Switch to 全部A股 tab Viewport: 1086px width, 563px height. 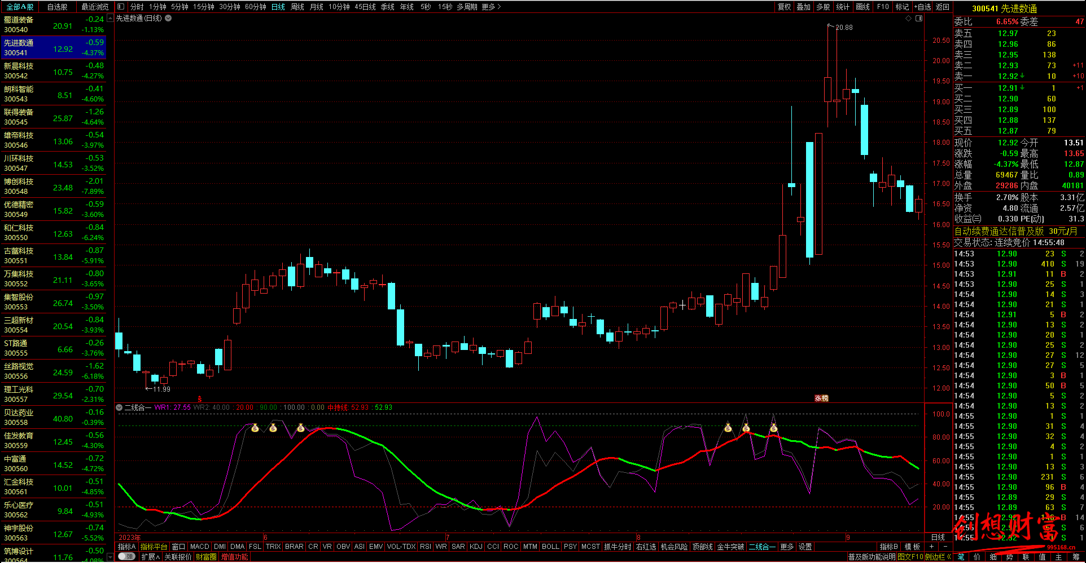click(x=20, y=7)
